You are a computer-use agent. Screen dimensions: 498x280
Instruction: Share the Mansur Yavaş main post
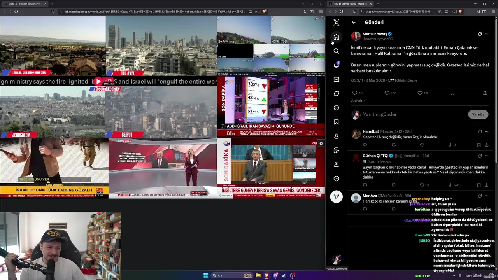click(x=485, y=93)
